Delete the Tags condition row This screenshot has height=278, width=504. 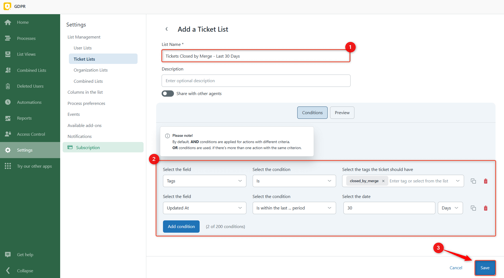click(485, 181)
